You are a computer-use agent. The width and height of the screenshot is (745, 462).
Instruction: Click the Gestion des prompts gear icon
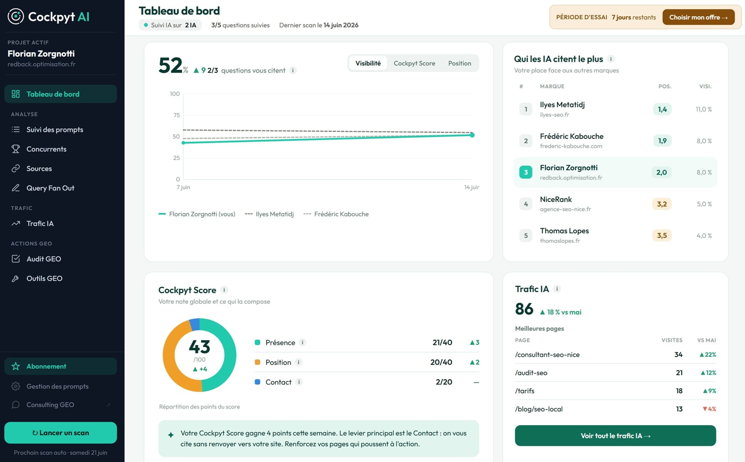click(16, 386)
